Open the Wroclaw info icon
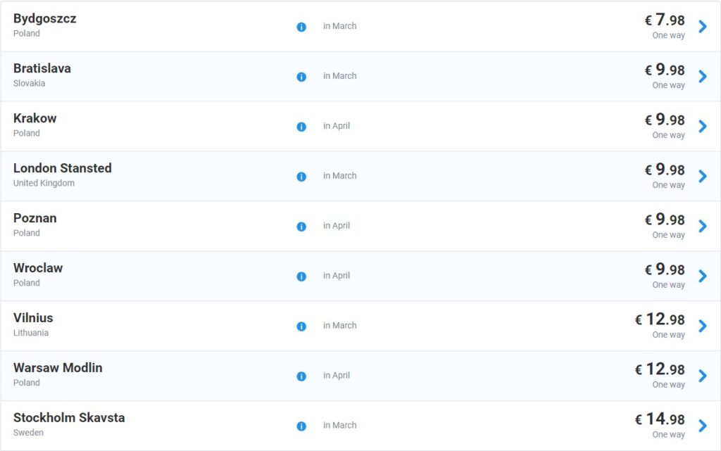Screen dimensions: 721x451 point(301,277)
